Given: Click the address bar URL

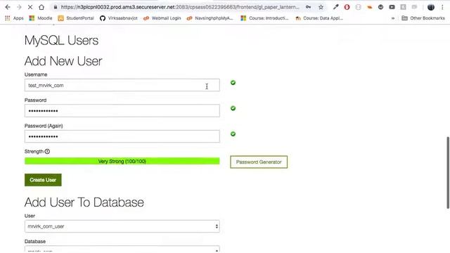Looking at the screenshot, I should pyautogui.click(x=180, y=7).
